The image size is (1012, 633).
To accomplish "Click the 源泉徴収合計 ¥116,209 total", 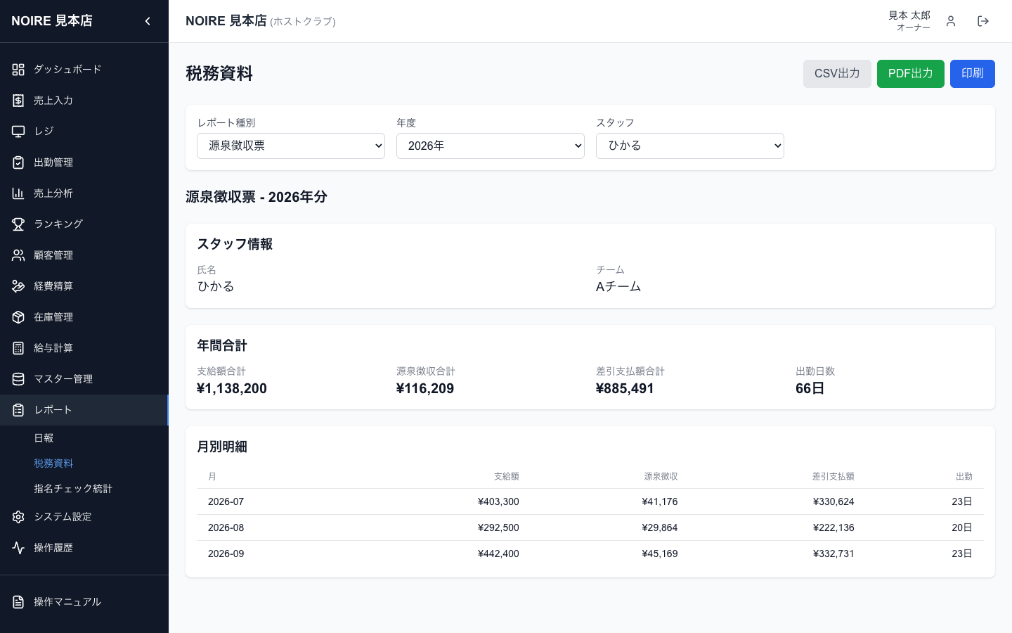I will pos(425,388).
